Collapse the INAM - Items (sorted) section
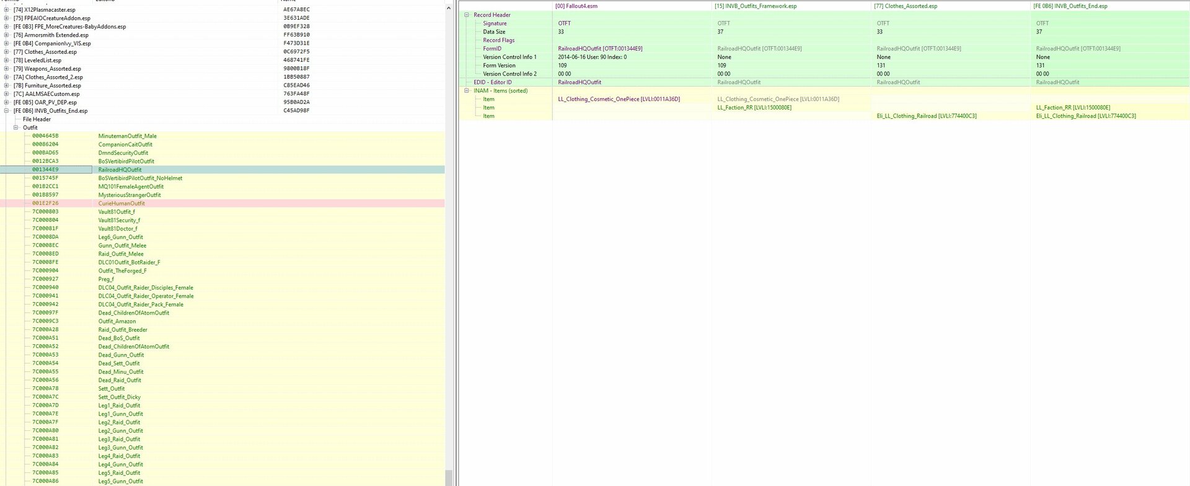 467,90
